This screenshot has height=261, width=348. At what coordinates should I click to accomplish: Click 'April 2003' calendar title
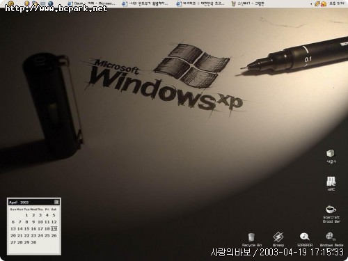pyautogui.click(x=19, y=203)
